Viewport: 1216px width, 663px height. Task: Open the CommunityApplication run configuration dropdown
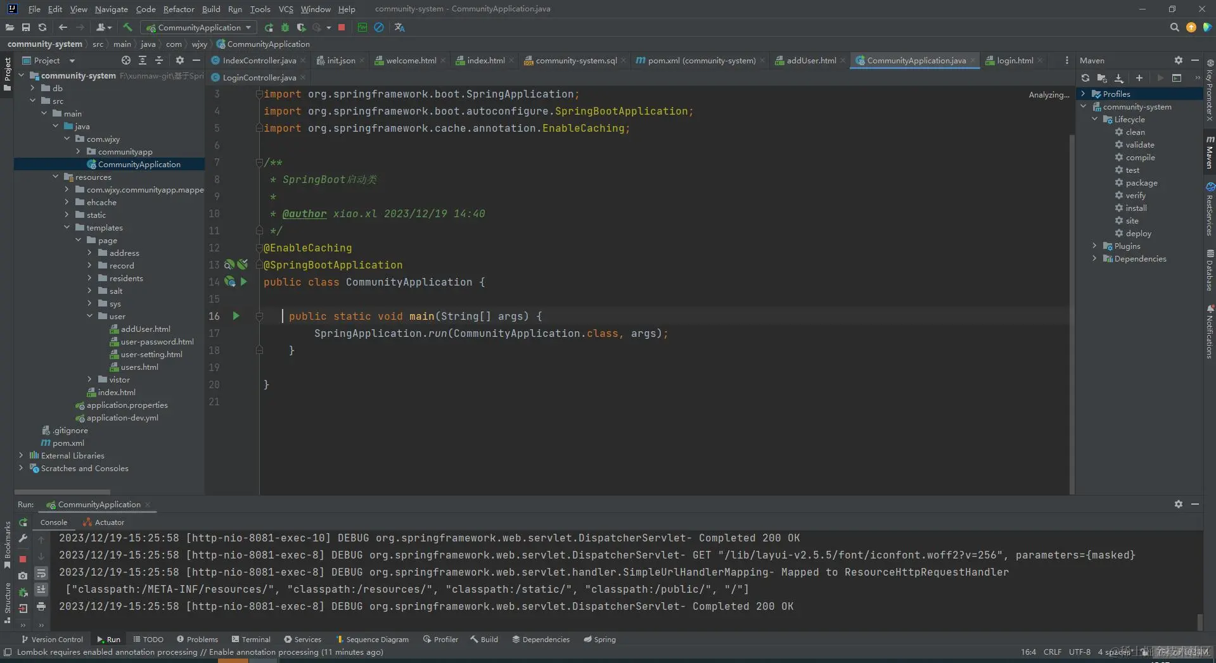[199, 27]
